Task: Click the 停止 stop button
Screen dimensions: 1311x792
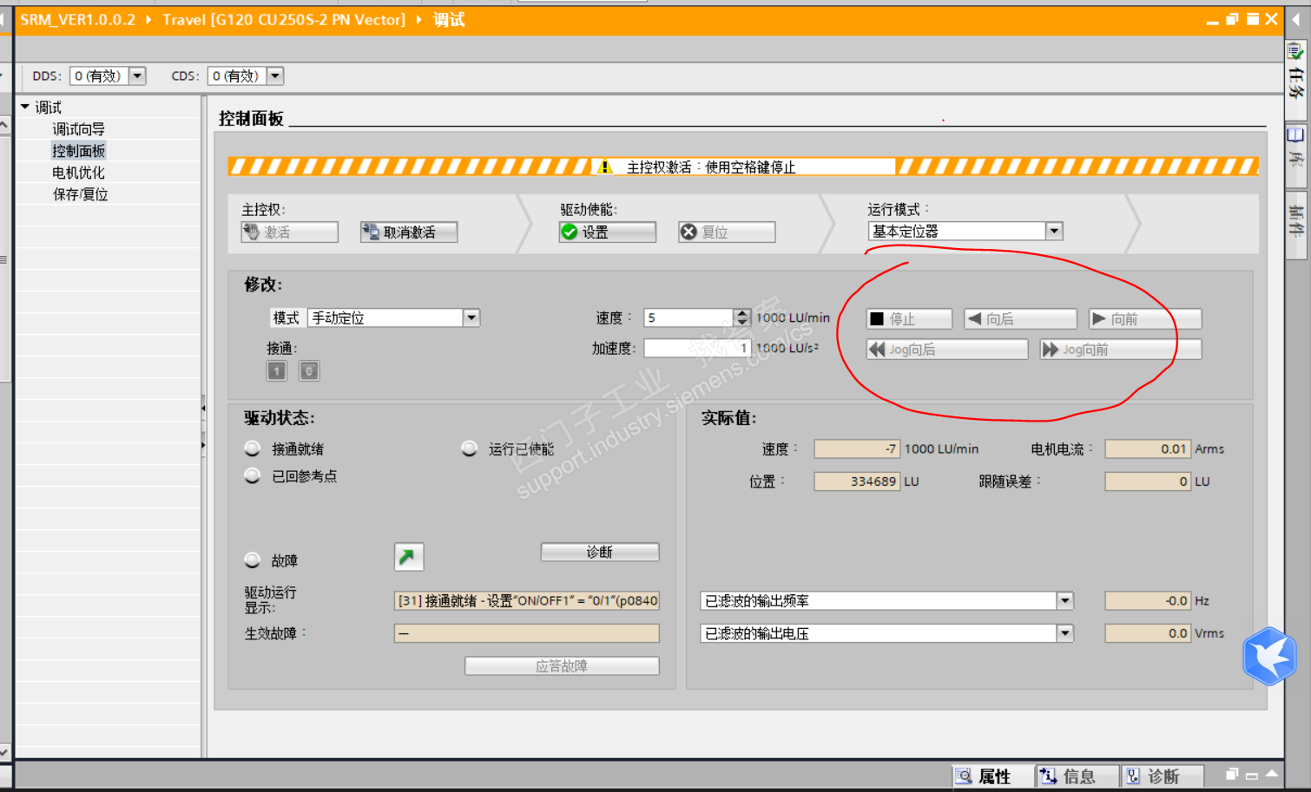Action: (x=909, y=318)
